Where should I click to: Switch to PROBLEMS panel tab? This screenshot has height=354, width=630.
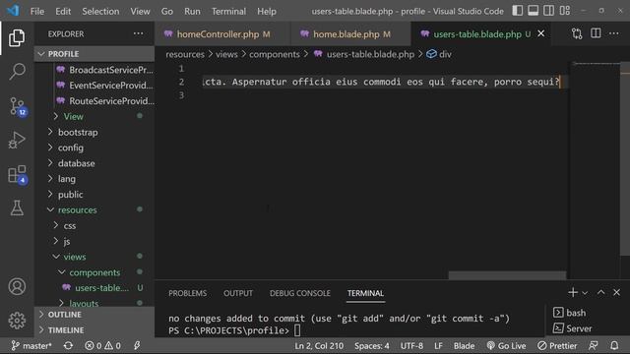[x=188, y=293]
